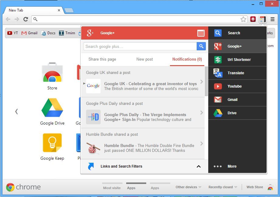Click the Gmail bookmark in bookmarks bar
The height and width of the screenshot is (197, 280).
[x=29, y=33]
